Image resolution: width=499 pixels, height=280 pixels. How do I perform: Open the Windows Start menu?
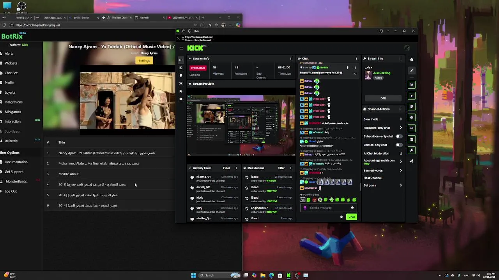tap(193, 275)
